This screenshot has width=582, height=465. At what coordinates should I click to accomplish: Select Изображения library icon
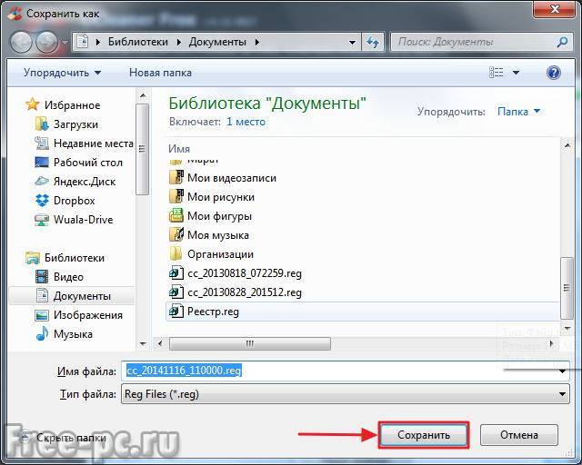pos(42,315)
